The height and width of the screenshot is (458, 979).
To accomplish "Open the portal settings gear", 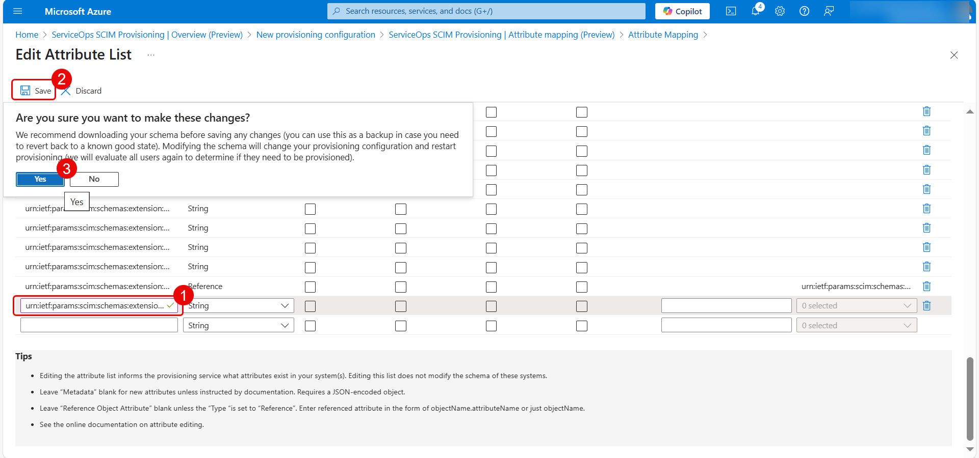I will pos(780,11).
